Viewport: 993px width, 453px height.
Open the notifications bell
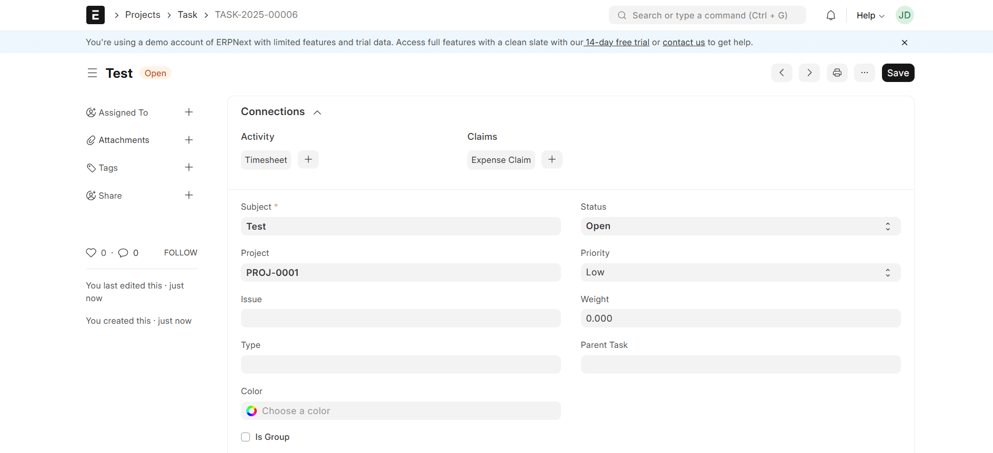pos(830,15)
